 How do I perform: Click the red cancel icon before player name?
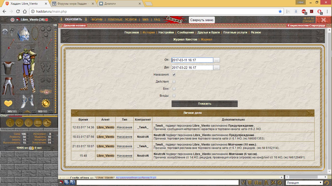12,20
